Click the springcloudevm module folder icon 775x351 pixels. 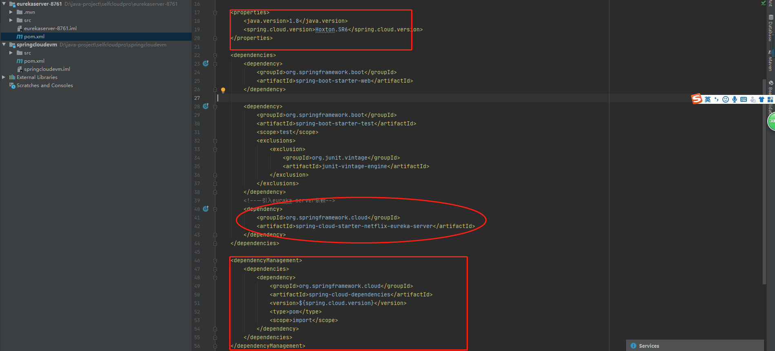pos(12,45)
